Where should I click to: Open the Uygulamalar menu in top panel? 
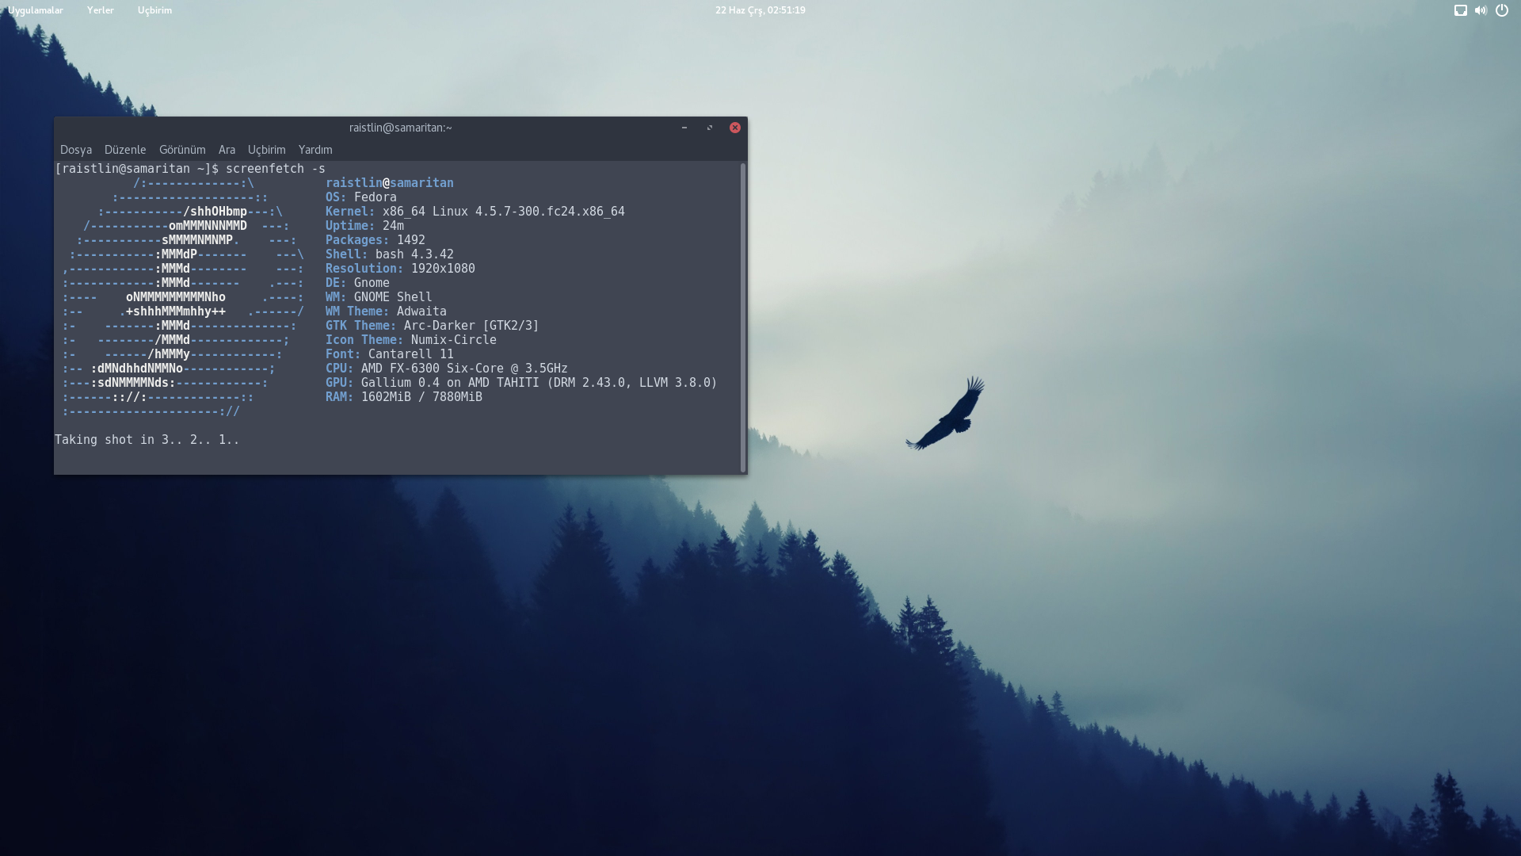tap(36, 10)
